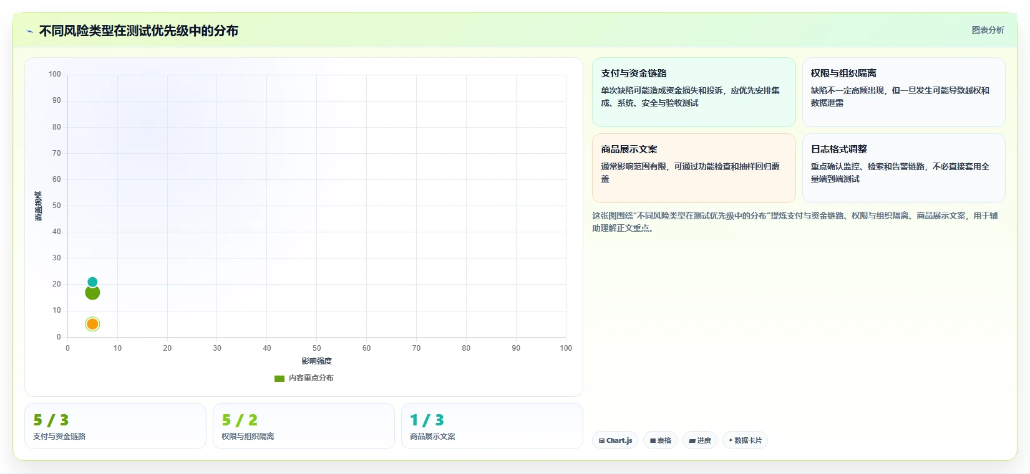Viewport: 1030px width, 474px height.
Task: Click the icon inside the Chart.js chip
Action: [x=602, y=440]
